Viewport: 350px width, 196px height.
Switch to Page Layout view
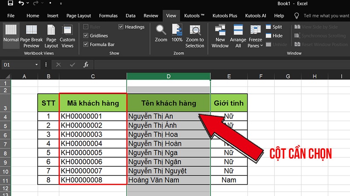click(x=51, y=36)
